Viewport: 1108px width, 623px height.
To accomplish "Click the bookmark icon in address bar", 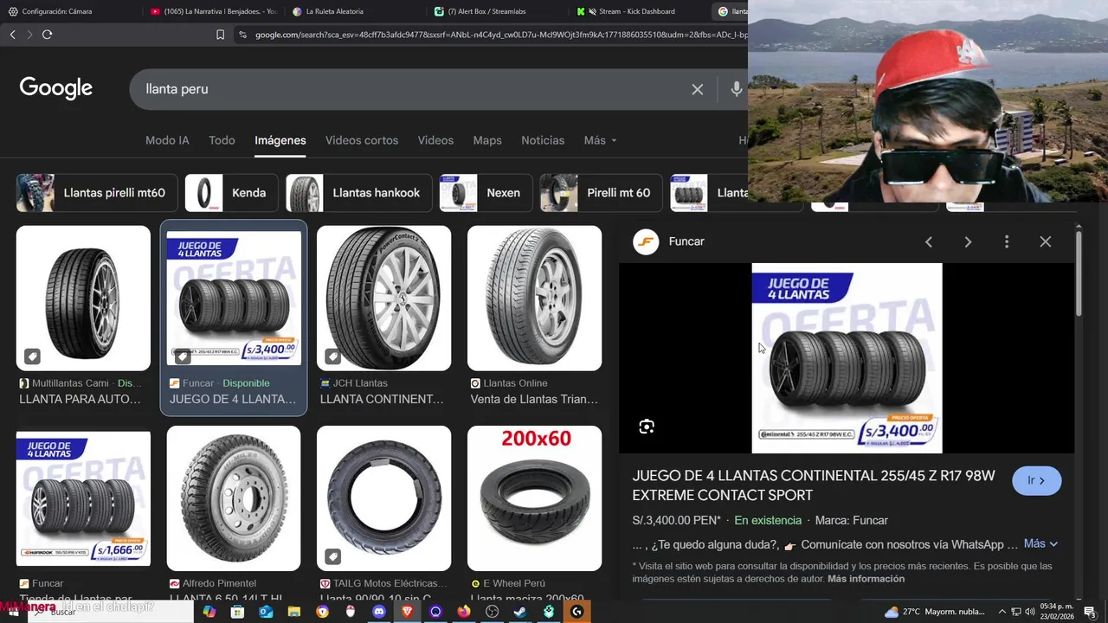I will pyautogui.click(x=220, y=35).
